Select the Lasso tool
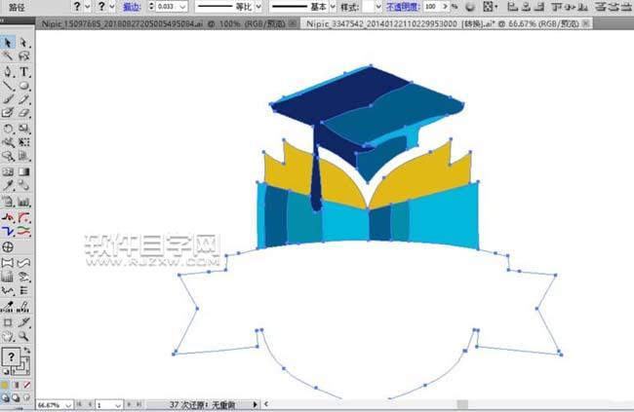Viewport: 634px width, 412px height. click(23, 56)
